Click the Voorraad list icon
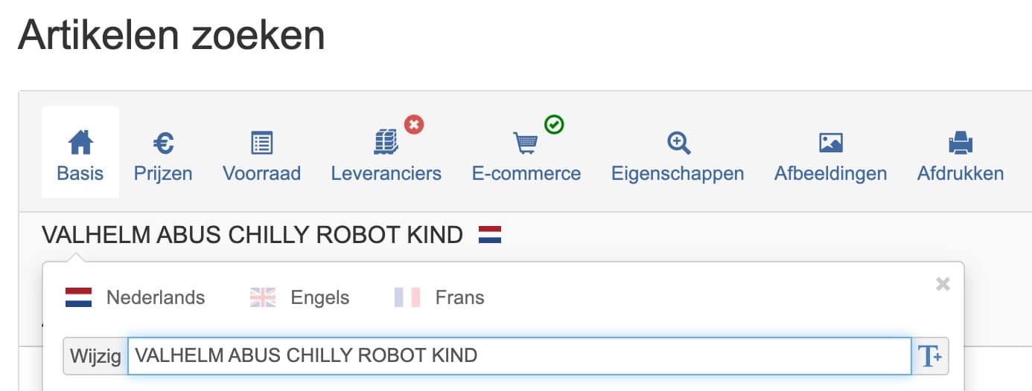 (261, 142)
